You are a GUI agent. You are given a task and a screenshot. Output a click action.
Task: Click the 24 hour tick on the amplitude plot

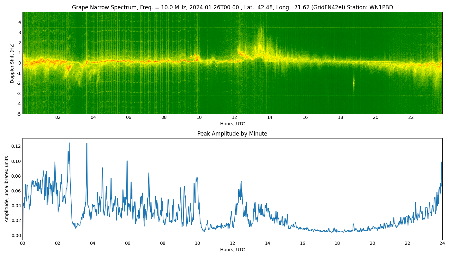pyautogui.click(x=442, y=243)
